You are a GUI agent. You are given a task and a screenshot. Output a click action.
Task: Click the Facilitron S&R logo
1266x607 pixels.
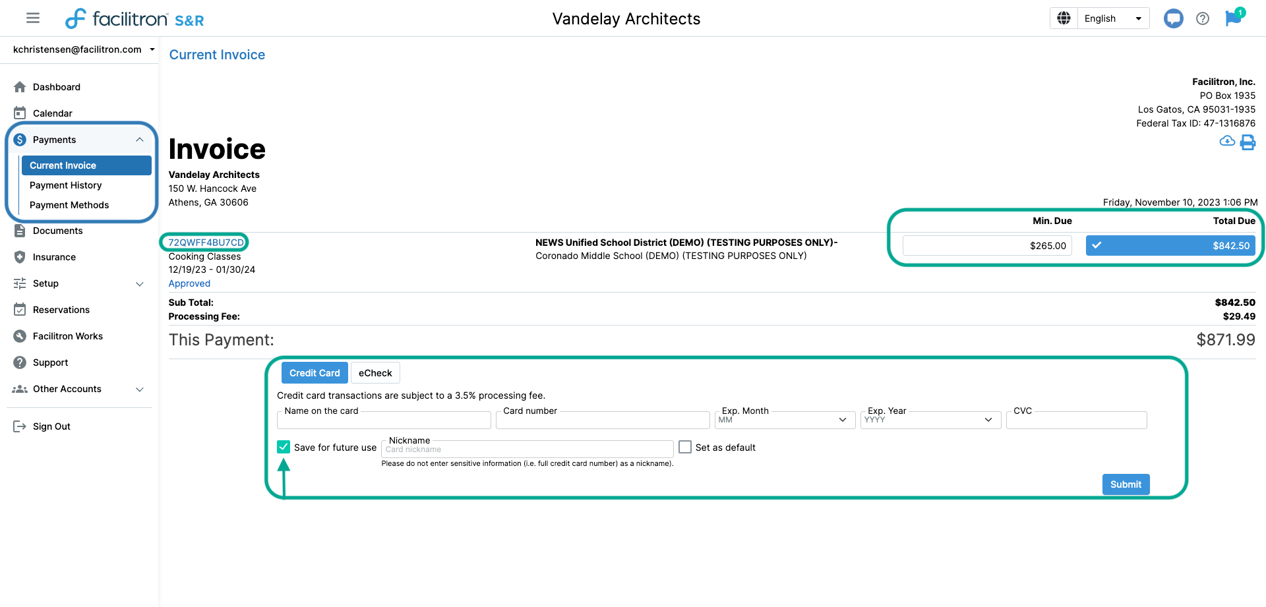[x=135, y=18]
